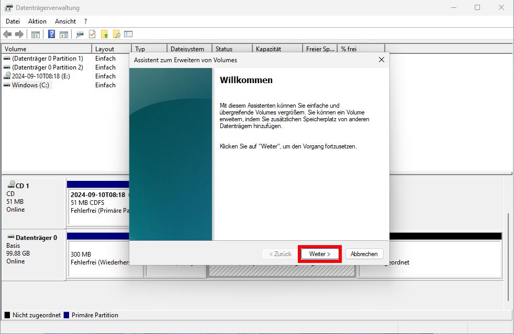Click the Rescan disks magnifier toolbar icon

pos(80,34)
